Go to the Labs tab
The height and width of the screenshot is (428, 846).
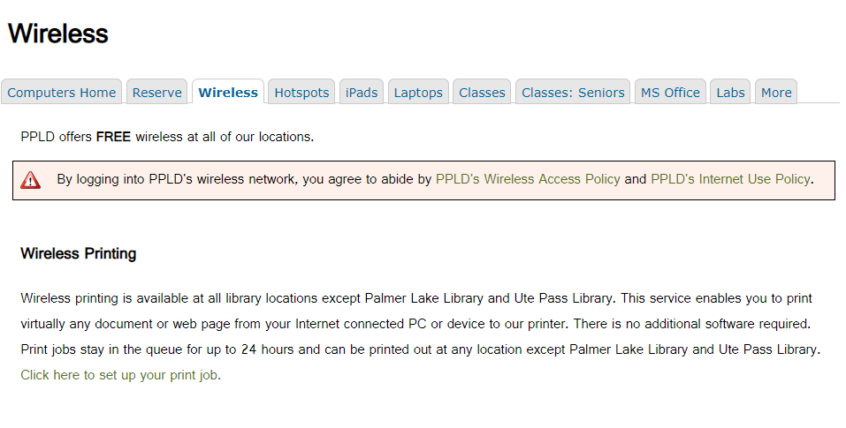730,93
